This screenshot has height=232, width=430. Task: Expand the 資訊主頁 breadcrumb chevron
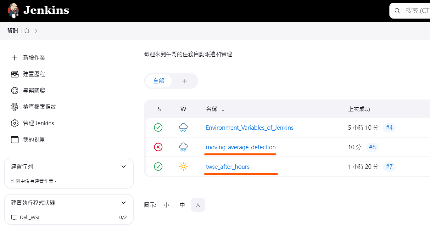pos(36,31)
